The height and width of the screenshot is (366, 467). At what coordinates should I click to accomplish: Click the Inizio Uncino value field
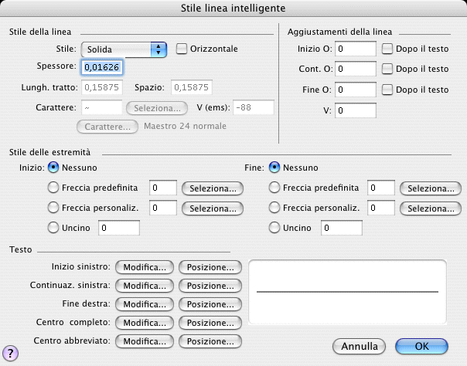click(x=118, y=228)
